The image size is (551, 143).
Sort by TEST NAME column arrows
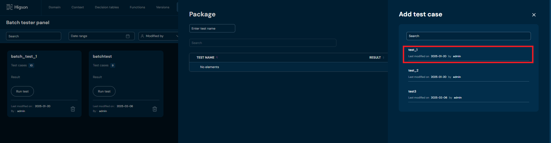[x=217, y=58]
